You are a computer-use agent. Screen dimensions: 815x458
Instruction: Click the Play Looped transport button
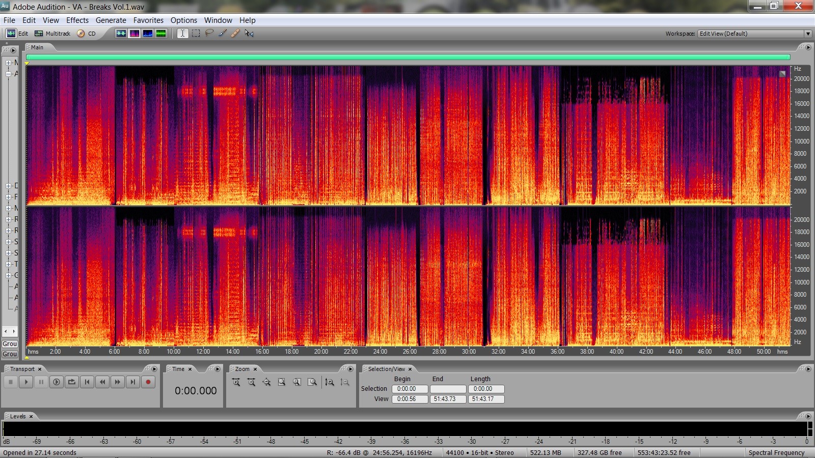(x=72, y=382)
